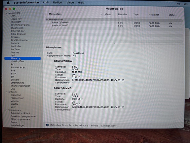Click the green zoom window button

pos(14,9)
